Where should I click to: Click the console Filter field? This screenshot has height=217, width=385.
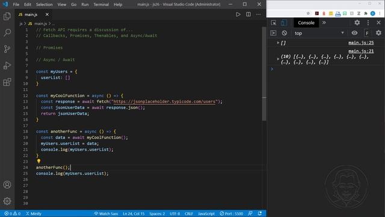coord(367,33)
